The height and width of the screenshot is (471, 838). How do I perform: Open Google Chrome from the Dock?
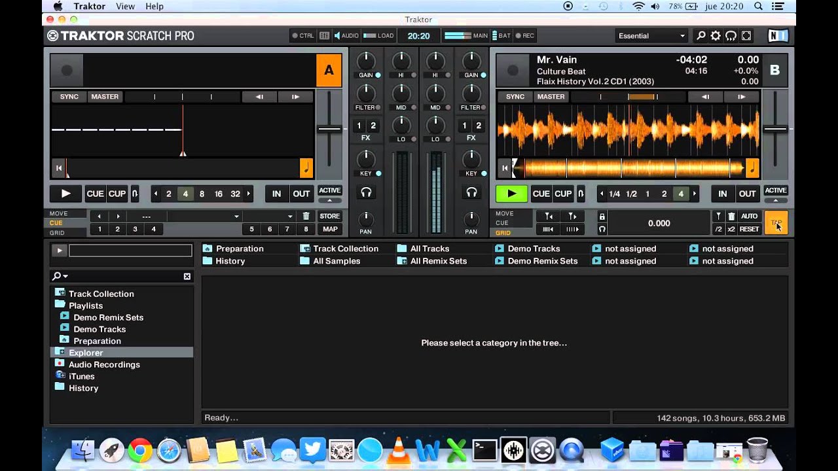pyautogui.click(x=140, y=450)
